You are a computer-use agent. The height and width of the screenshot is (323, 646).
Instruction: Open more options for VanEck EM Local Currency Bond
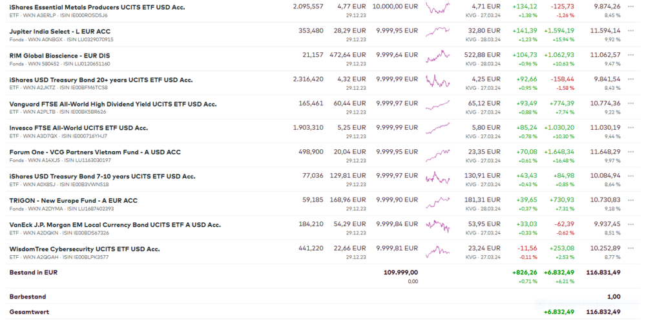(x=630, y=224)
